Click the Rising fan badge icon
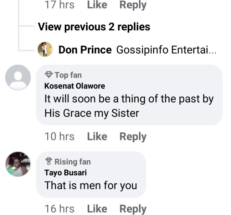The image size is (231, 215). pyautogui.click(x=49, y=161)
